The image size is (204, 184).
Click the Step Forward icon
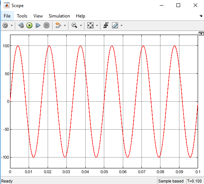pos(38,25)
